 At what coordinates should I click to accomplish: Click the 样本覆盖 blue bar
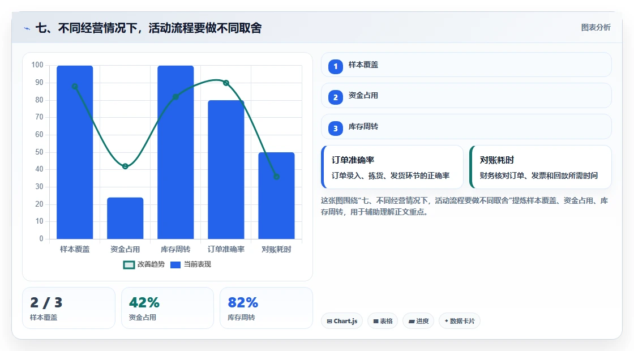point(75,152)
